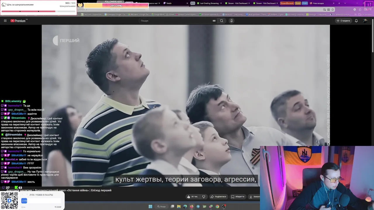Click picture-in-picture icon in address bar

coord(325,9)
